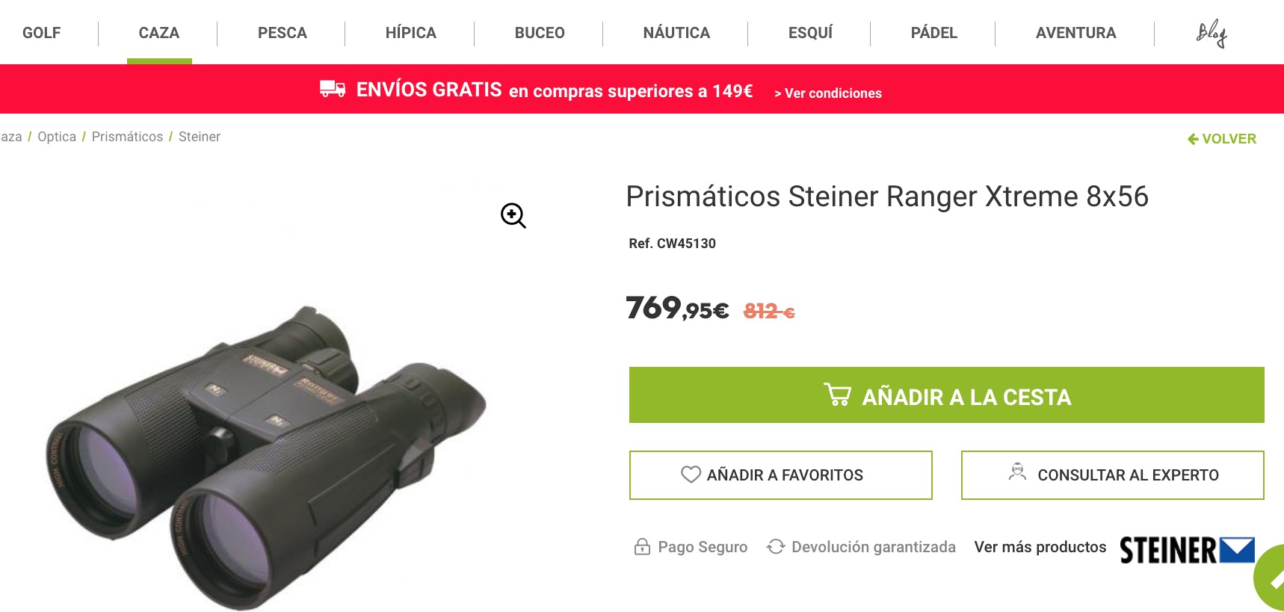Viewport: 1284px width, 612px height.
Task: Select the CAZA category tab
Action: tap(159, 33)
